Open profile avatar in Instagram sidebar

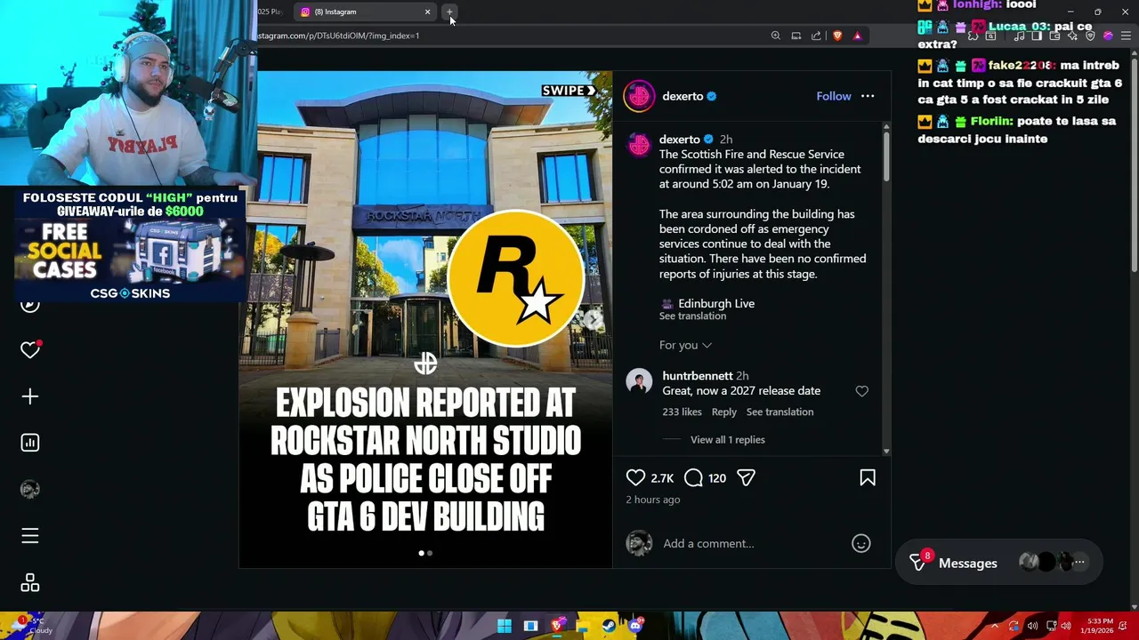point(30,489)
